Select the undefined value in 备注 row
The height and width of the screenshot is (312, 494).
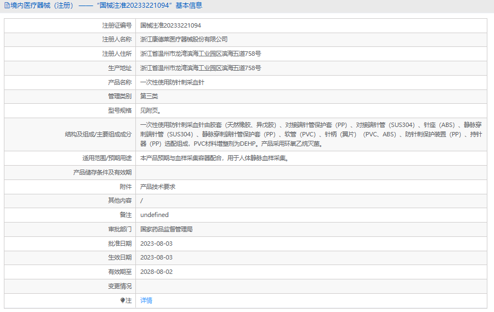coord(154,215)
